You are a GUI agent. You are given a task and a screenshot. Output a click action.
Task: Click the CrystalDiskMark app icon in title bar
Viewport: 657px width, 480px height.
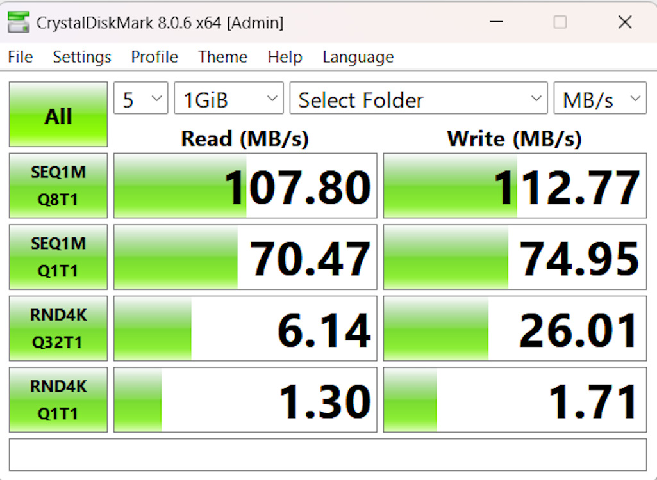(19, 22)
